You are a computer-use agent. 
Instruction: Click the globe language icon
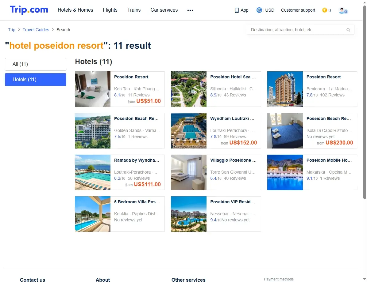[x=259, y=10]
